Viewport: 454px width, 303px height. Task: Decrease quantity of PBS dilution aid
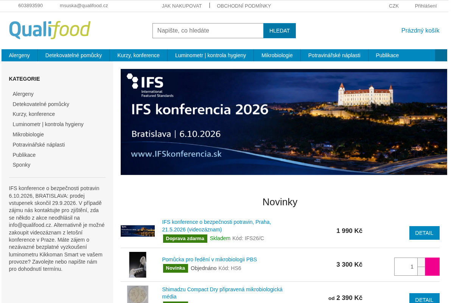click(x=421, y=271)
